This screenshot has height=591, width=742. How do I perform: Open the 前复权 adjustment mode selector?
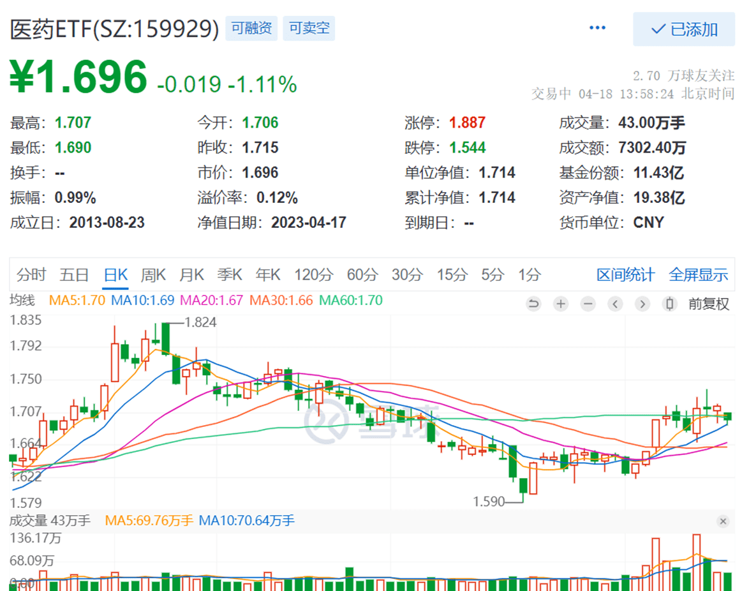709,304
